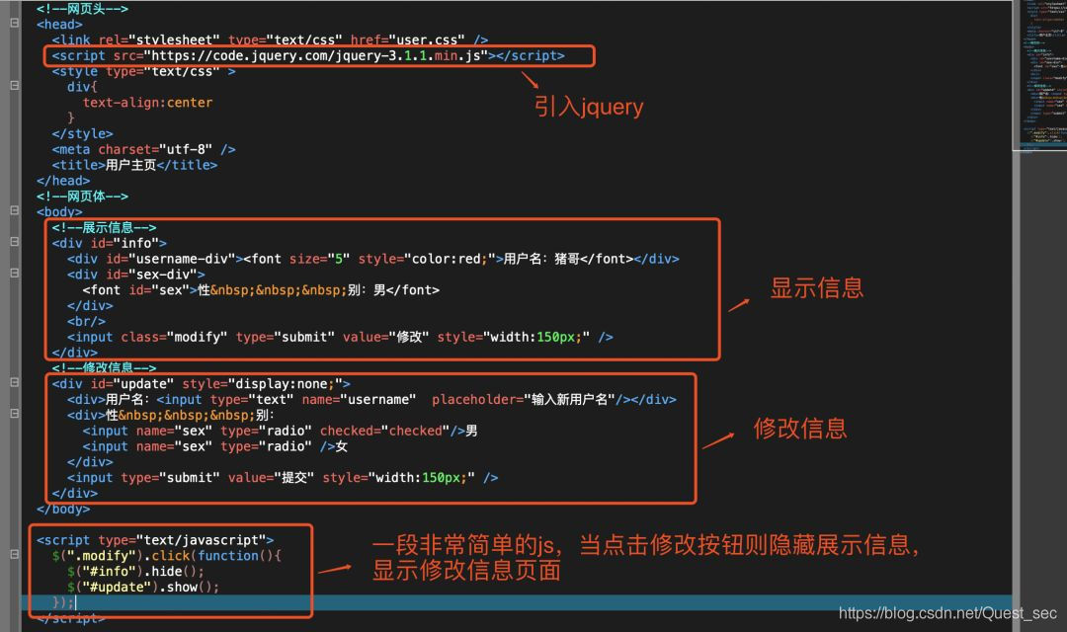Click the </head> closing tag line
Image resolution: width=1067 pixels, height=632 pixels.
click(63, 181)
